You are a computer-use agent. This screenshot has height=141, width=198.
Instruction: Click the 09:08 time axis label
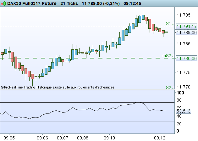[83, 138]
